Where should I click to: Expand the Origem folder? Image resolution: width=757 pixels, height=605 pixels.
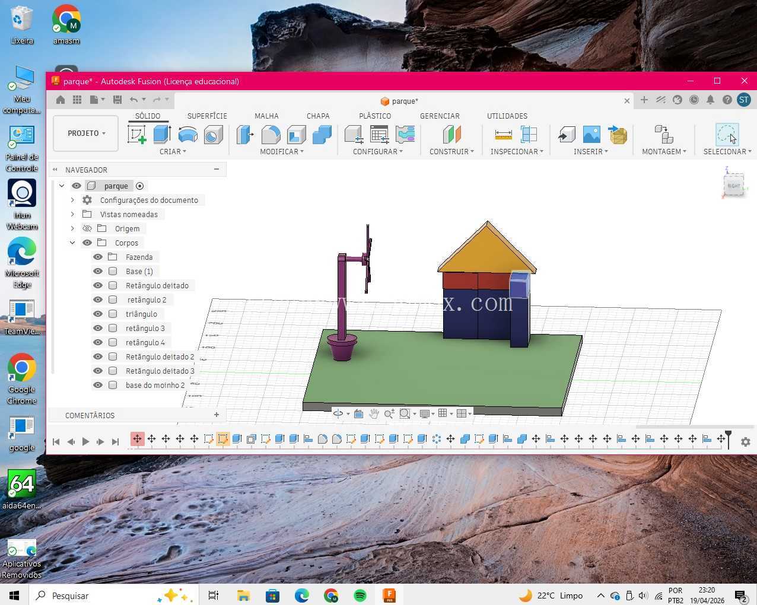[72, 228]
